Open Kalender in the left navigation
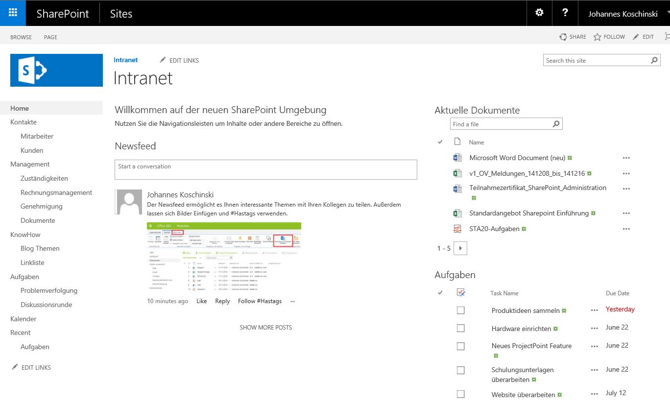This screenshot has width=670, height=403. coord(24,319)
